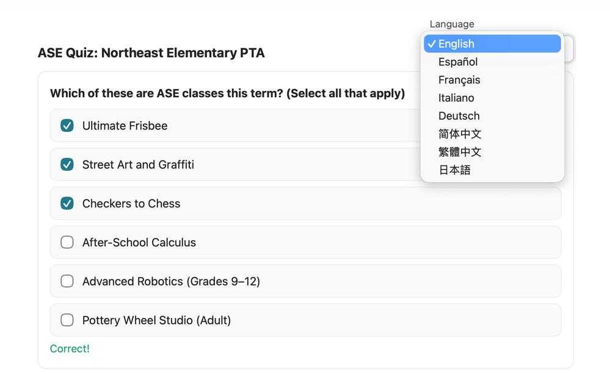610x374 pixels.
Task: Choose 简体中文 from the language menu
Action: point(460,134)
